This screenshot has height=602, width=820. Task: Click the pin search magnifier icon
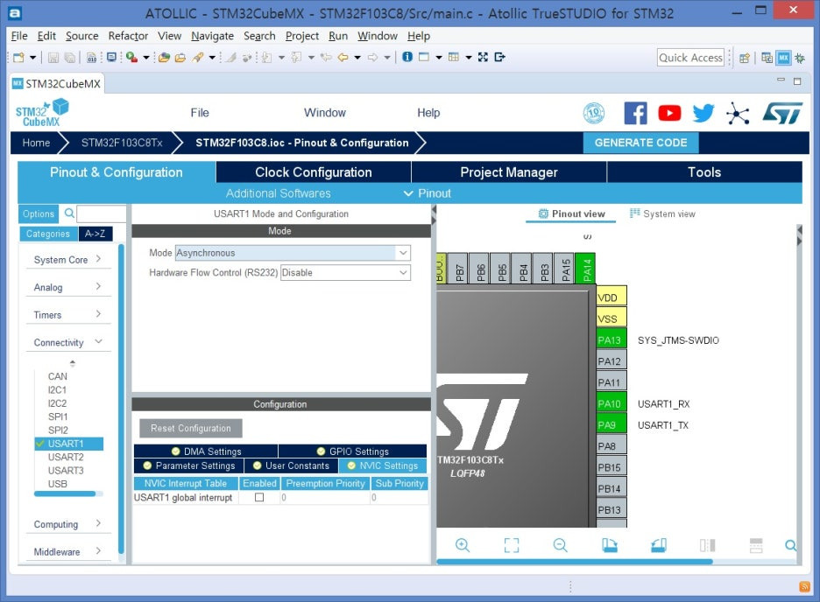click(791, 546)
